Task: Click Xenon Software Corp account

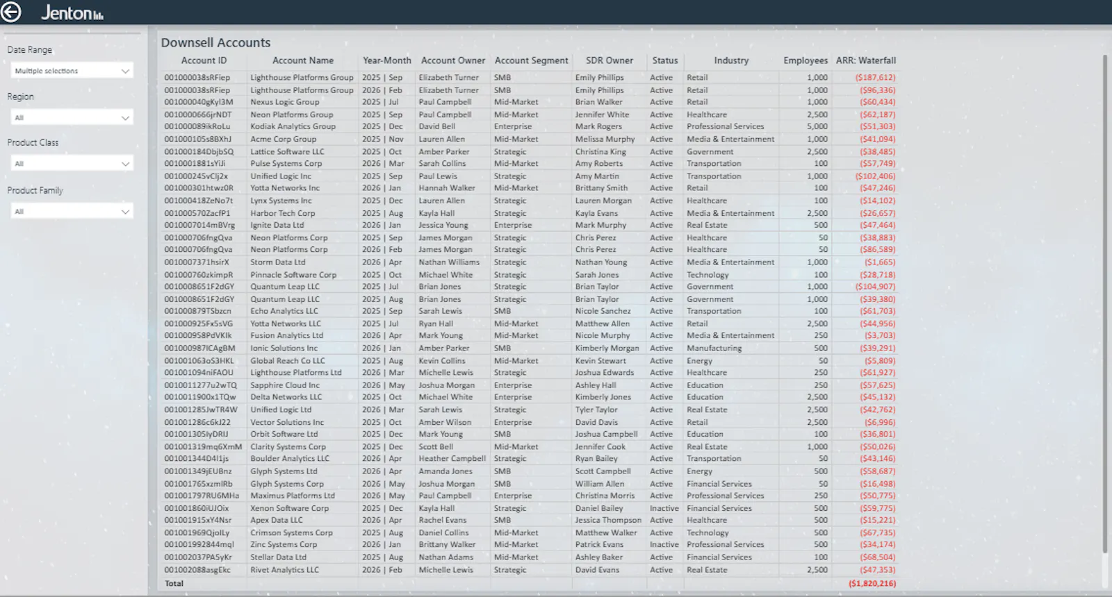Action: pyautogui.click(x=289, y=508)
